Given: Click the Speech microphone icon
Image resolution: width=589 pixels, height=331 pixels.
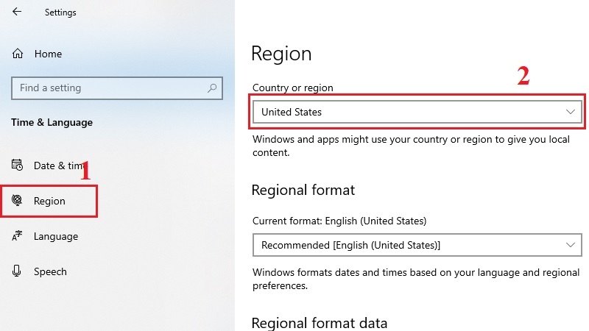Looking at the screenshot, I should (x=16, y=271).
